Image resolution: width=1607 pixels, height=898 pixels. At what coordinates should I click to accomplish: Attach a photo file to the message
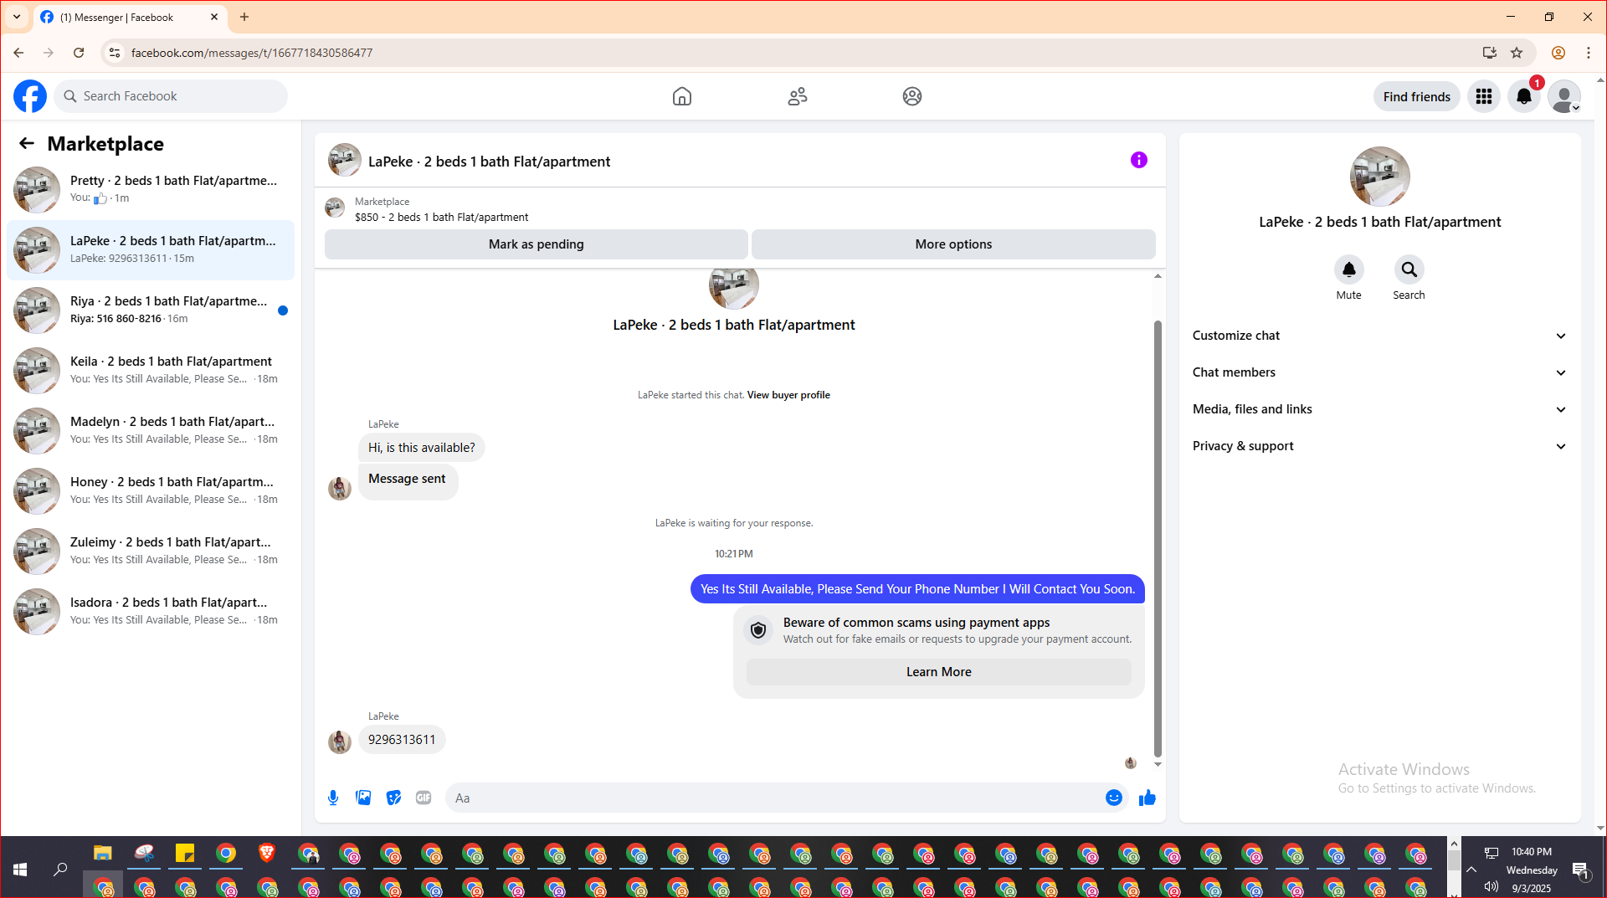(x=363, y=798)
